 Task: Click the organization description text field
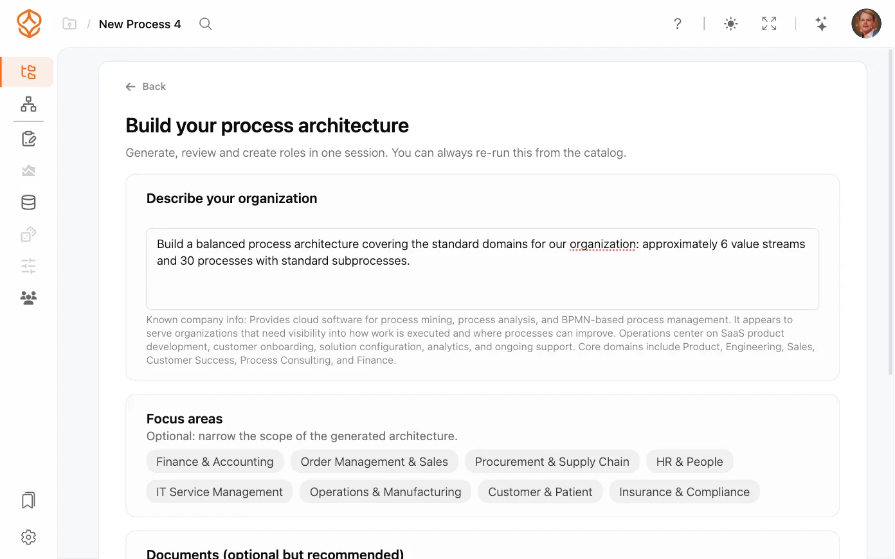[482, 269]
